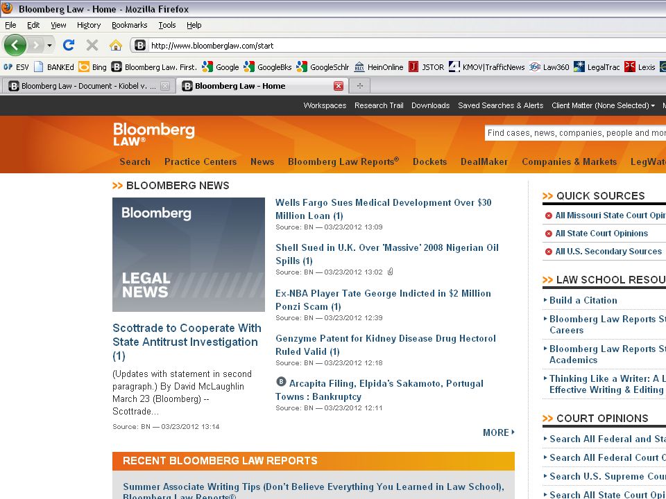The height and width of the screenshot is (499, 666).
Task: Open Scottrade to Cooperate antitrust story
Action: click(x=187, y=342)
